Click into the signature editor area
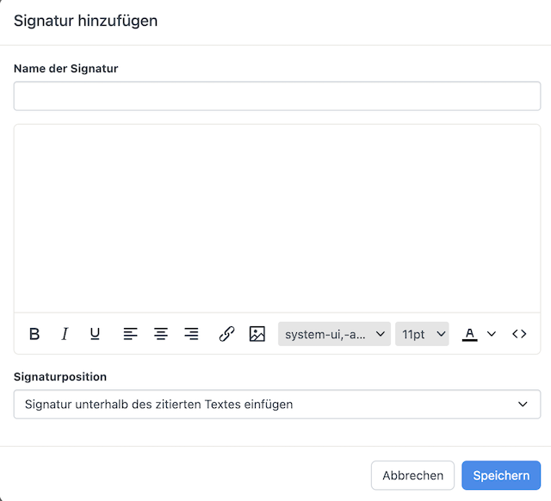Image resolution: width=551 pixels, height=501 pixels. (277, 218)
